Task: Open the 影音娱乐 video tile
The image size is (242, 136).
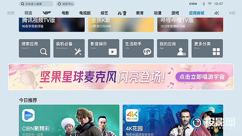Action: click(103, 48)
